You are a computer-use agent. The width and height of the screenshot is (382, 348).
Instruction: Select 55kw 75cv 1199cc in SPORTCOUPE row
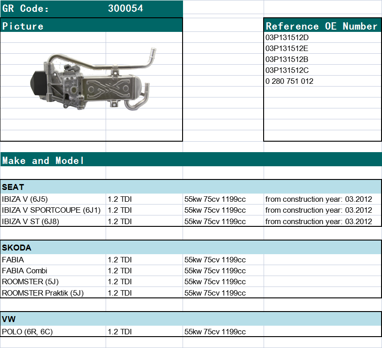[x=223, y=210]
